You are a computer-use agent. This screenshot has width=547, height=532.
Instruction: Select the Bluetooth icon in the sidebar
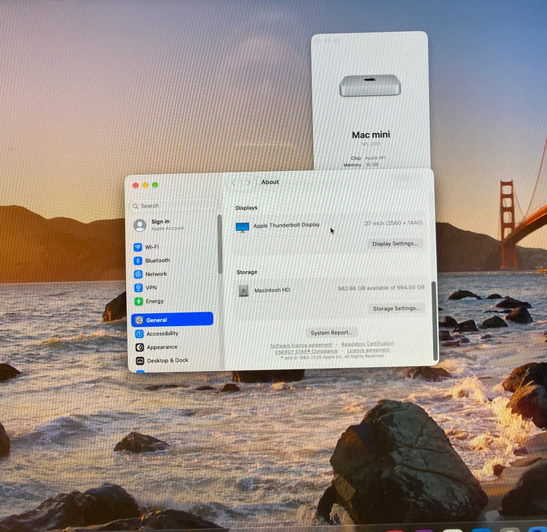pyautogui.click(x=138, y=261)
